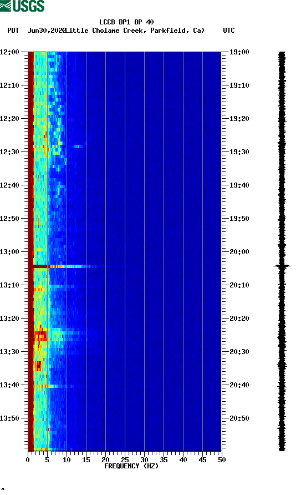Click the "10" frequency tick label

[x=67, y=460]
